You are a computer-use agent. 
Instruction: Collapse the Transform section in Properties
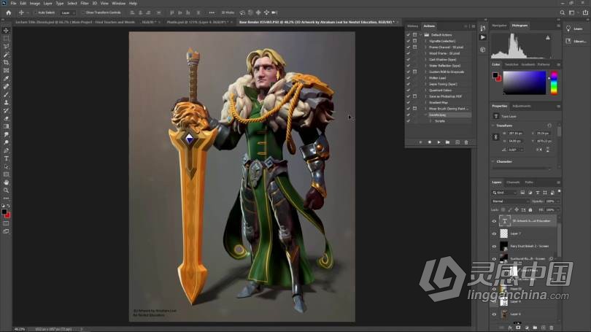point(493,126)
